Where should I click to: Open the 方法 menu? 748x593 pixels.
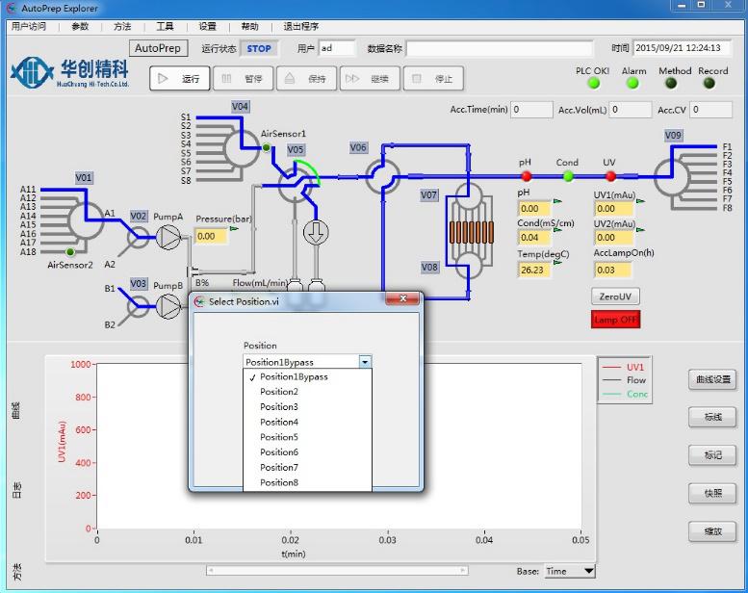tap(122, 27)
